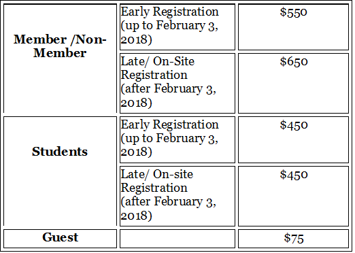Viewport: 355px width, 253px height.
Task: Select the word Registration under student Late/ On-site
Action: coord(154,188)
